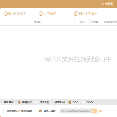Viewport: 117px width, 117px height.
Task: Click the user profile icon beside 未登录
Action: (x=102, y=4)
